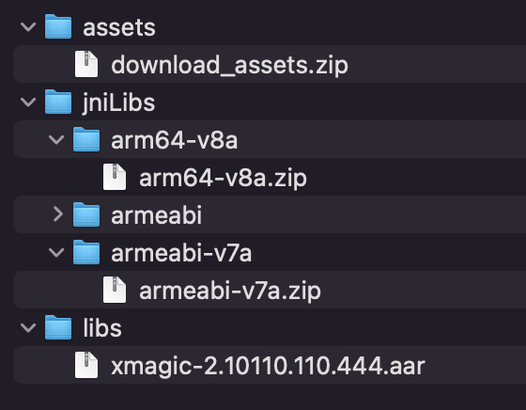Click the arm64-v8a folder icon
The width and height of the screenshot is (526, 410).
coord(86,139)
